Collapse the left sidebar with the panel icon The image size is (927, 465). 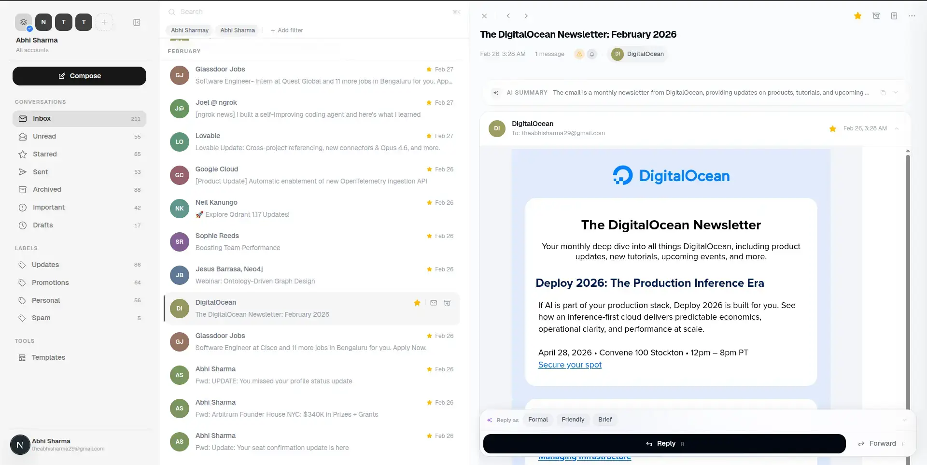click(137, 22)
